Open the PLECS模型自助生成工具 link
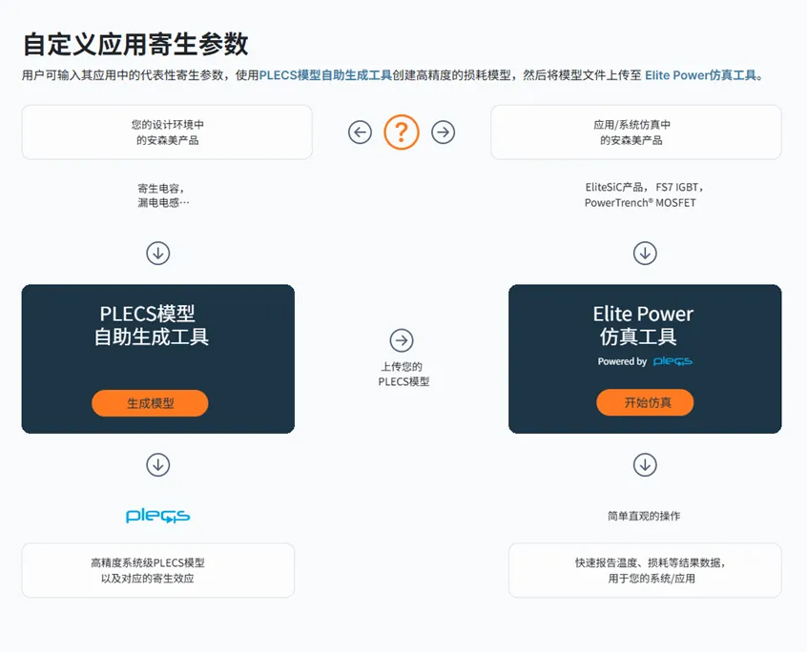Screen dimensions: 807x652 point(325,75)
